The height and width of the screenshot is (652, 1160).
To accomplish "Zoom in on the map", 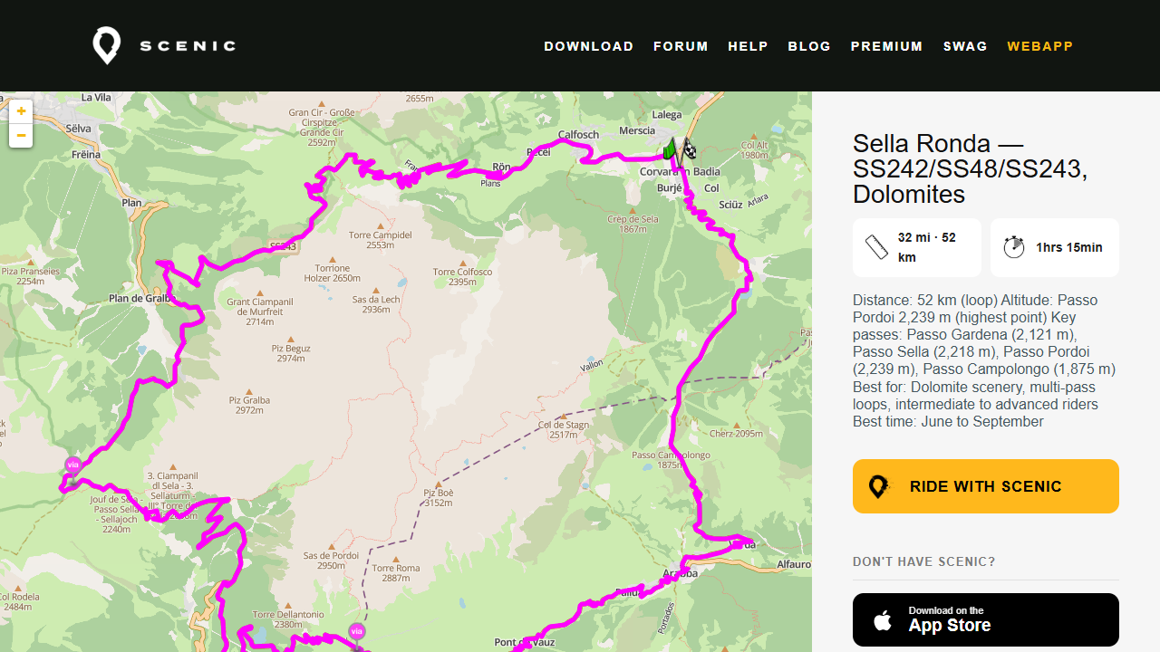I will (21, 111).
